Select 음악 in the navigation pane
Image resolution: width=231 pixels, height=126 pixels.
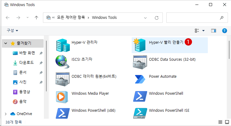click(x=23, y=101)
